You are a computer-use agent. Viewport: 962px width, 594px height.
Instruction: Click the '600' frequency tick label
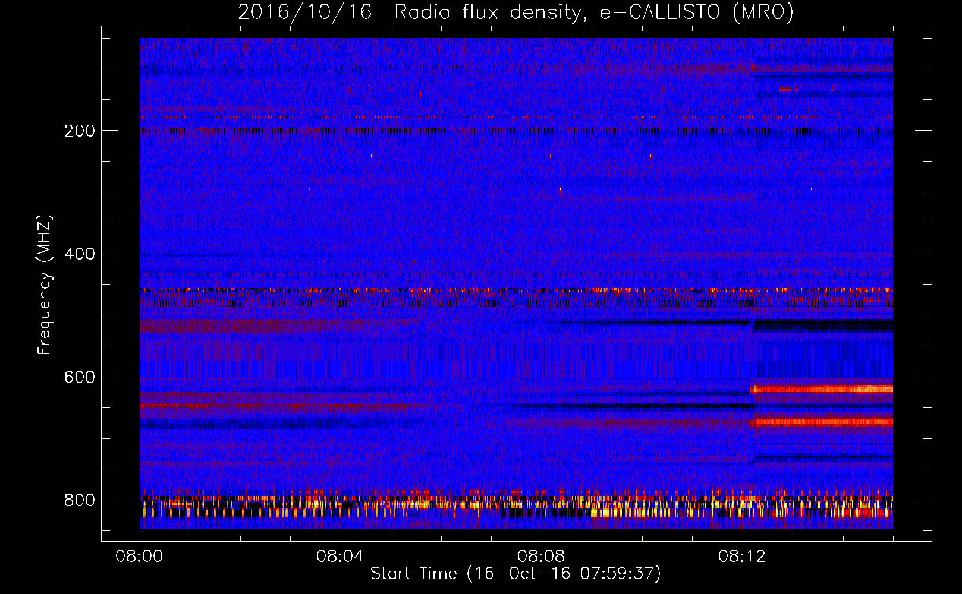coord(80,378)
